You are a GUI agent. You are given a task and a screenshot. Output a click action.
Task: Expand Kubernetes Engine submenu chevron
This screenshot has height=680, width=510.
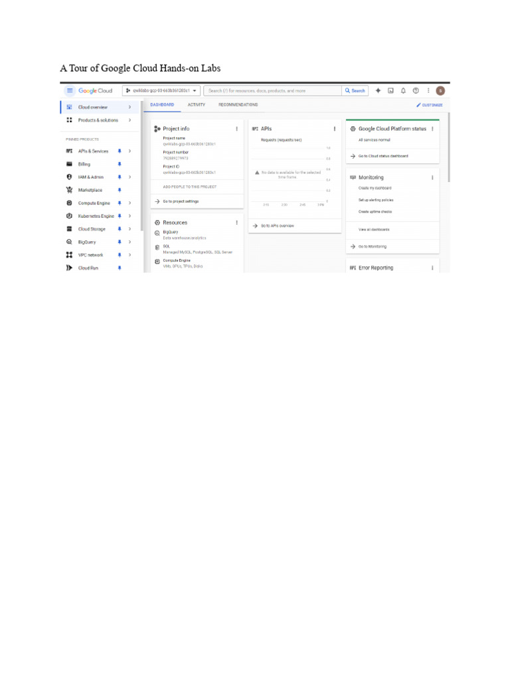(129, 216)
